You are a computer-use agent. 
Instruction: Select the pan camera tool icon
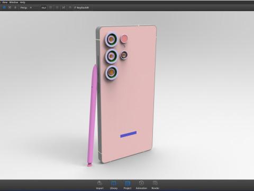(x=10, y=7)
